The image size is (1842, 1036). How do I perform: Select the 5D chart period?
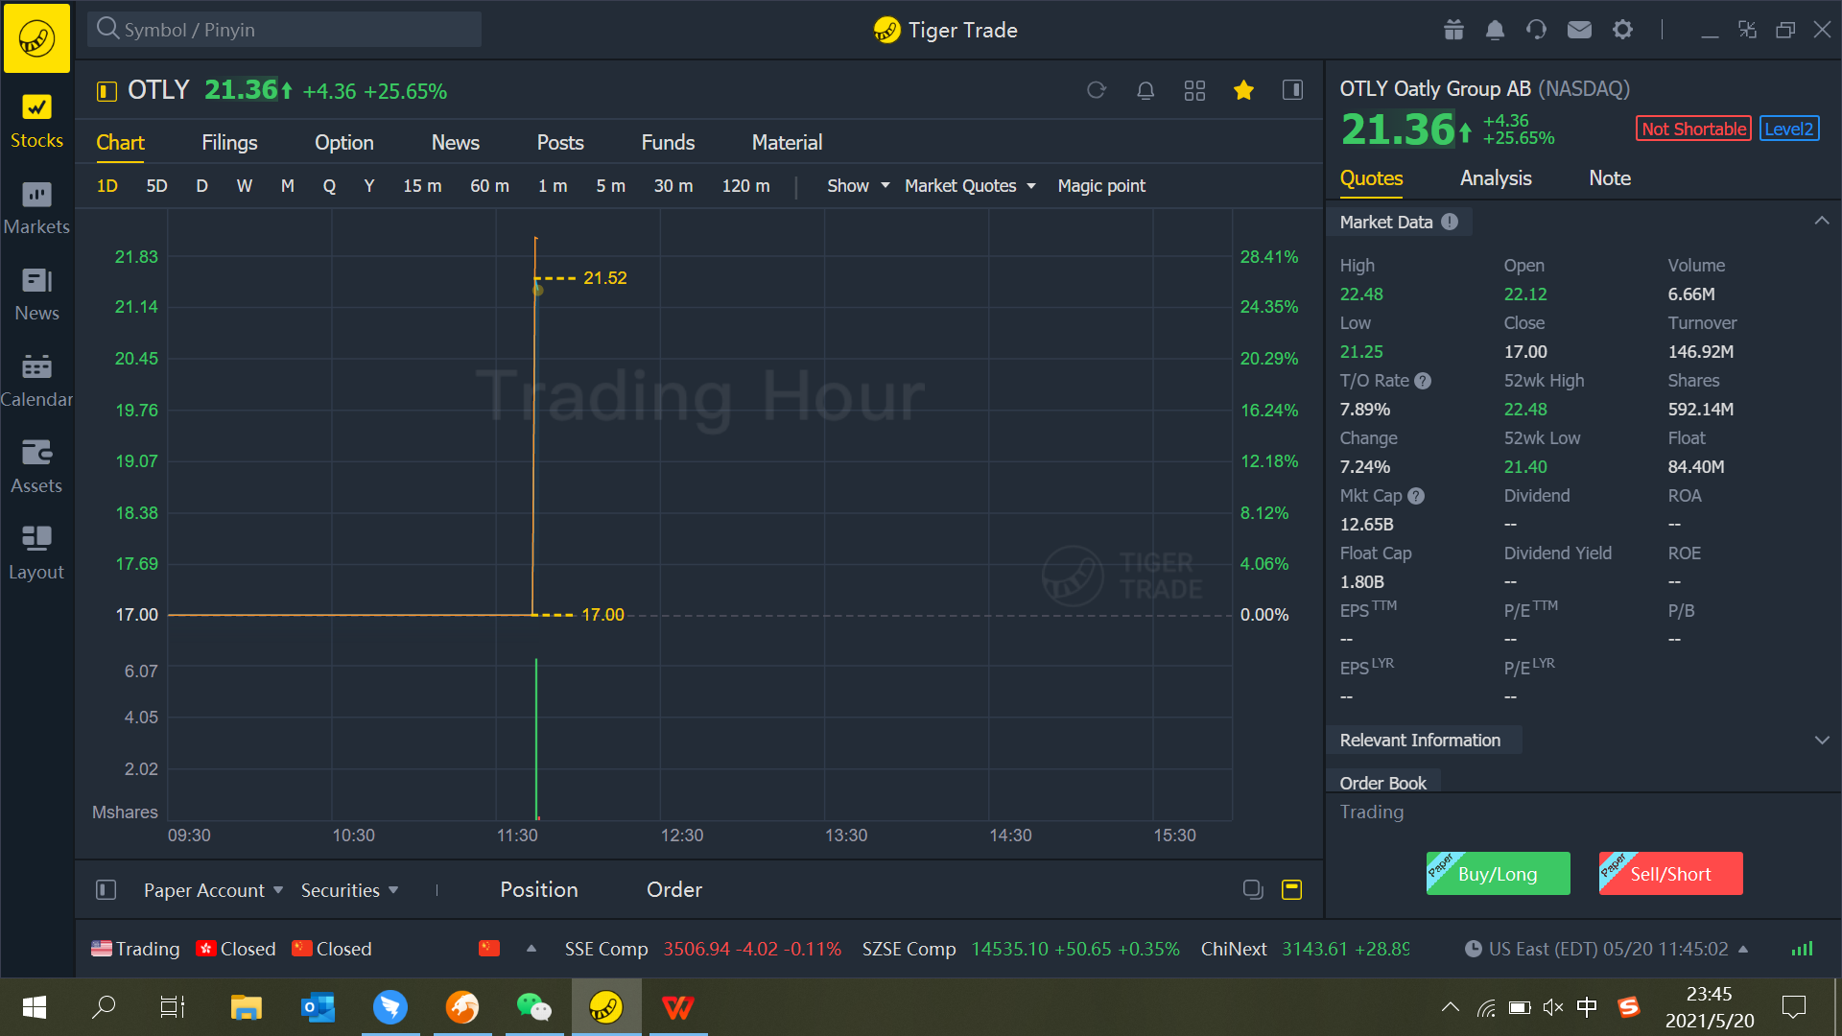156,186
